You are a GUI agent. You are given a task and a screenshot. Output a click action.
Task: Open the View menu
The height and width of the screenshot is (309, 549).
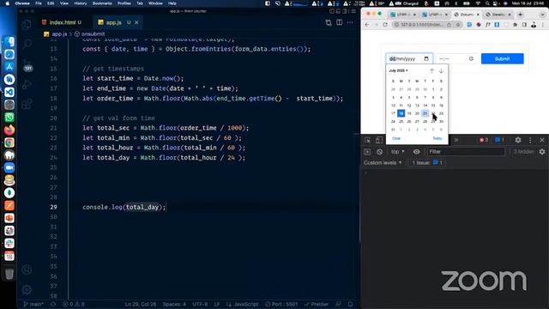[64, 3]
